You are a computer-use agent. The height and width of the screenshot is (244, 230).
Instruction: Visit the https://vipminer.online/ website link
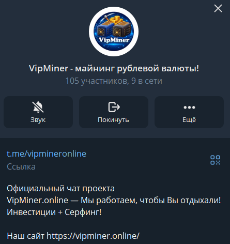point(93,236)
